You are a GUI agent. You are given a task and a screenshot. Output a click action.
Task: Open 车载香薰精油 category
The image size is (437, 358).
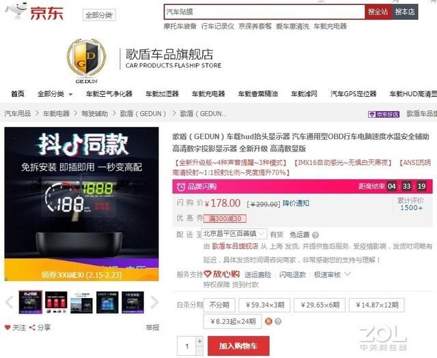tap(258, 94)
